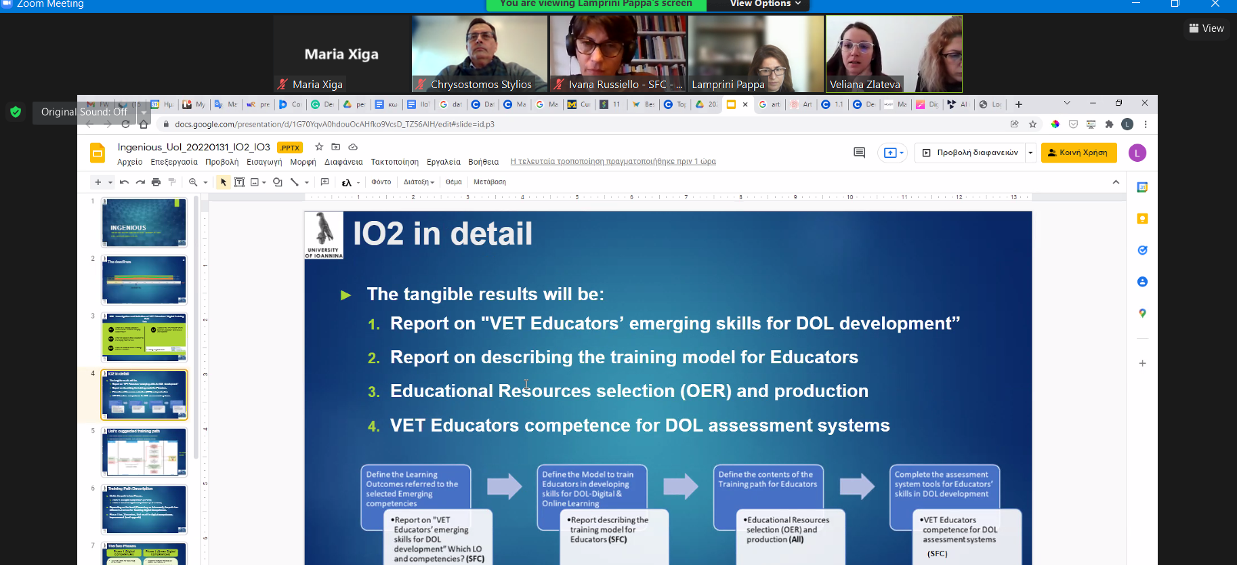Image resolution: width=1237 pixels, height=565 pixels.
Task: Open the Google Tasks side panel icon
Action: click(x=1142, y=250)
